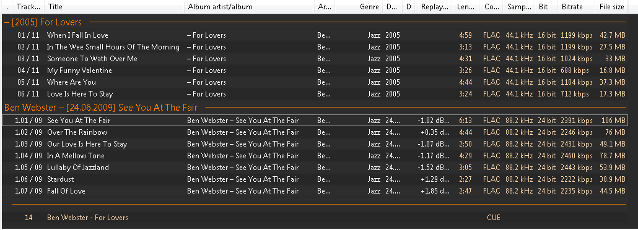Click the 27.5 MB file size cell
Image resolution: width=638 pixels, height=230 pixels.
click(x=613, y=47)
